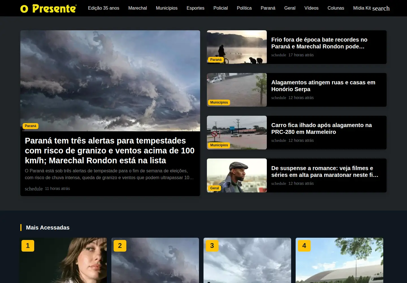Open the PRC-280 flooded road thumbnail

tap(237, 132)
